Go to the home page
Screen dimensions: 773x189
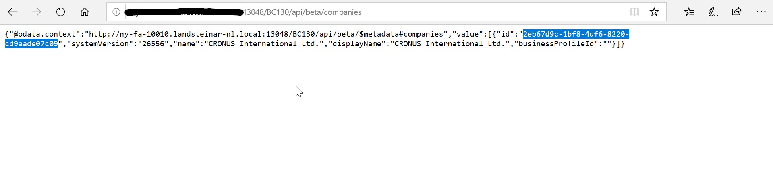click(x=85, y=12)
